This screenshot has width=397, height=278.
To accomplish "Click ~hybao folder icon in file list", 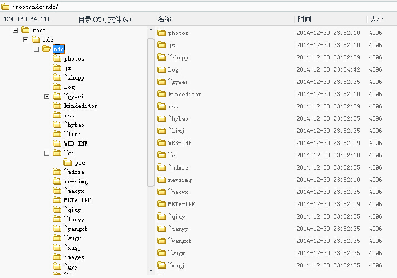I will point(162,118).
